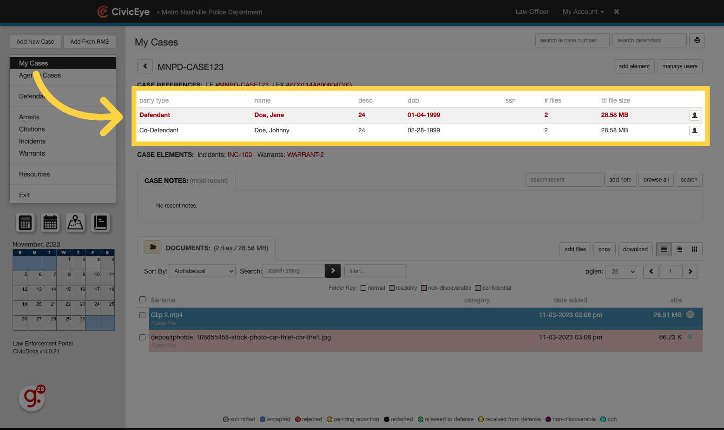
Task: Open the pglen 25 dropdown
Action: [621, 272]
